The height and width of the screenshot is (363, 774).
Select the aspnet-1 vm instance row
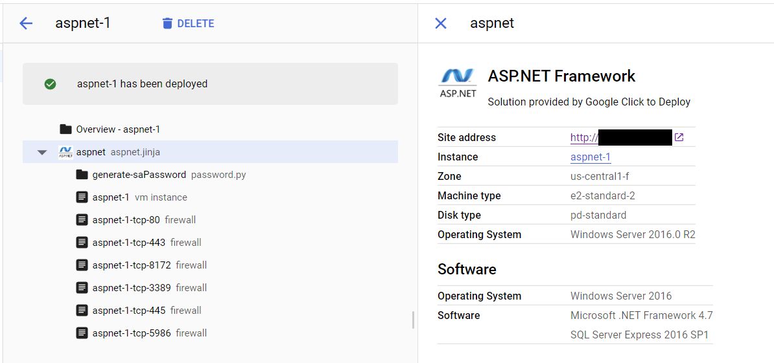(210, 197)
